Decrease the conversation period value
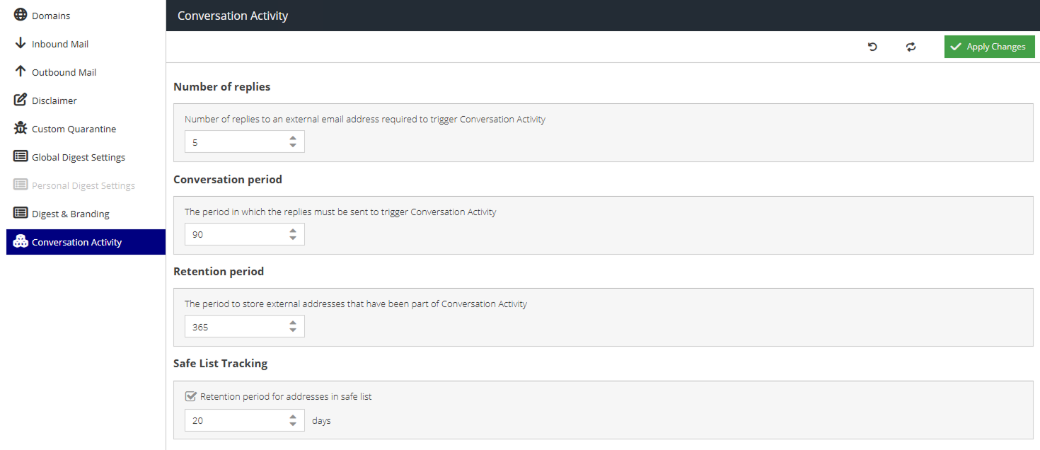 coord(293,238)
